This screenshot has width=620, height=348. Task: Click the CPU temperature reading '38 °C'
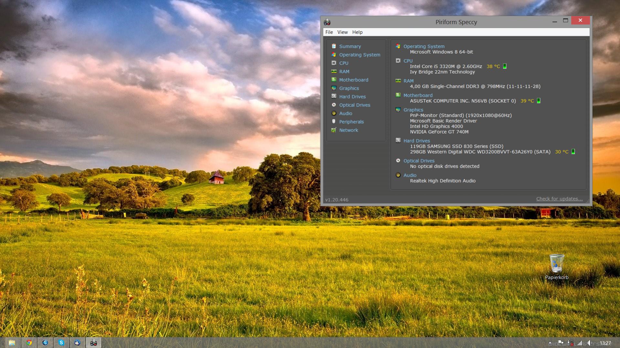pos(493,66)
